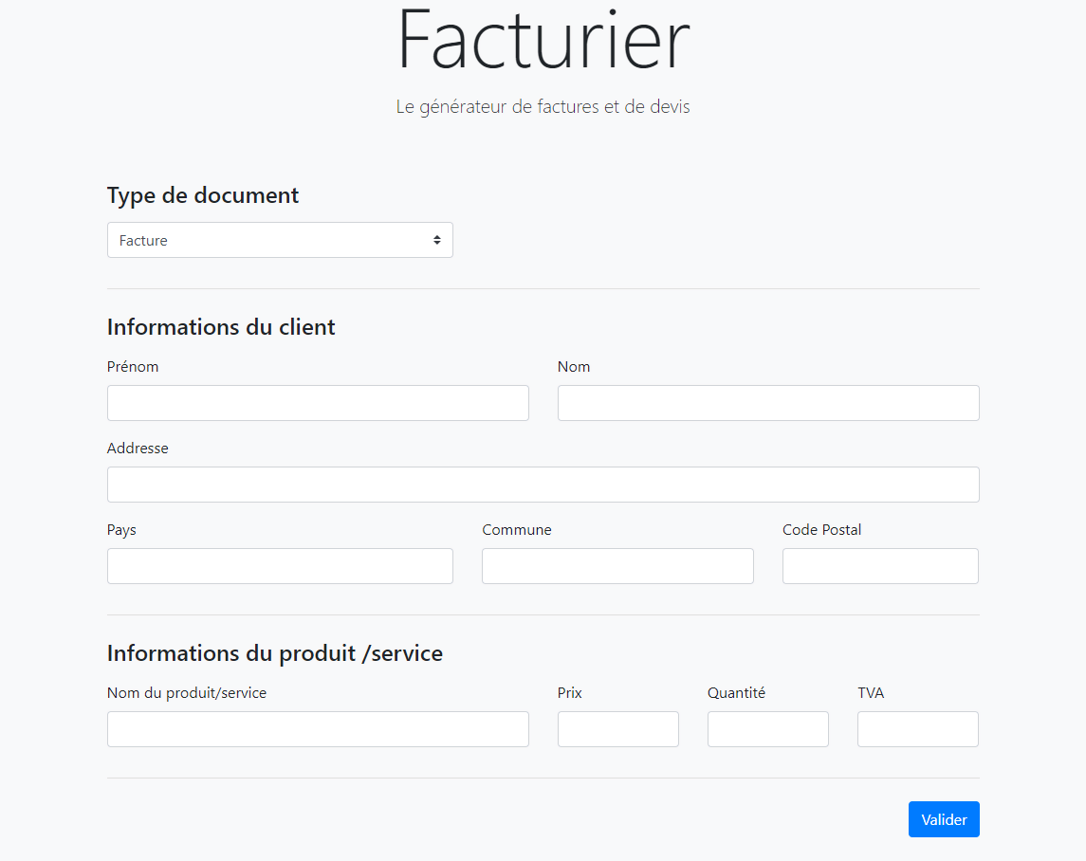
Task: Select "Facture" in the document type selector
Action: (x=280, y=240)
